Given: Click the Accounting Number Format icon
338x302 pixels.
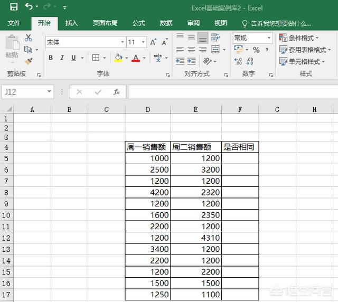Looking at the screenshot, I should point(238,50).
